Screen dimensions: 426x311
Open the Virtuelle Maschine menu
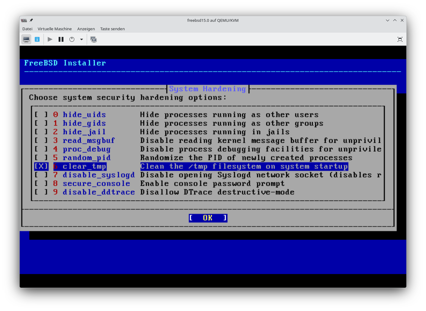click(x=55, y=29)
